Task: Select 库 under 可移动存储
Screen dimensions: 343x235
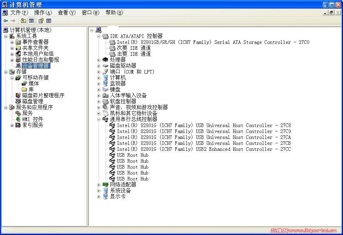Action: click(x=31, y=89)
